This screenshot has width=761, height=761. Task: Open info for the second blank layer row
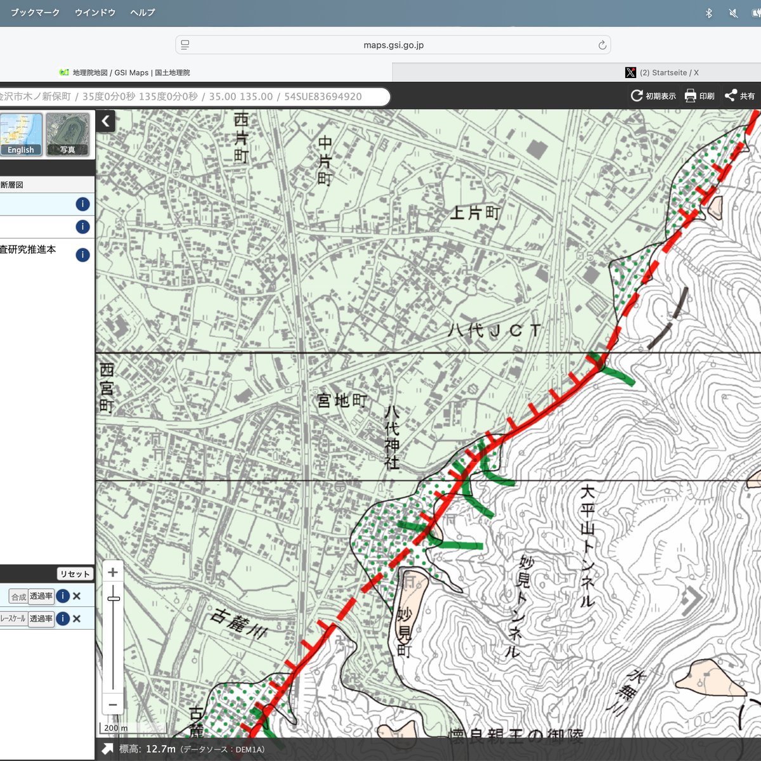coord(82,227)
